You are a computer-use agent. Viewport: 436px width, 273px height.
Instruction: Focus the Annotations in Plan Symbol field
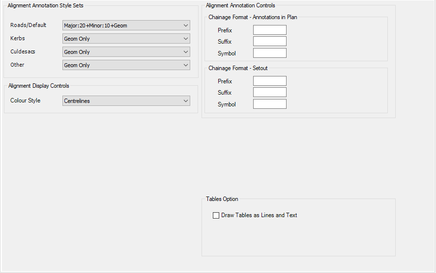tap(270, 53)
